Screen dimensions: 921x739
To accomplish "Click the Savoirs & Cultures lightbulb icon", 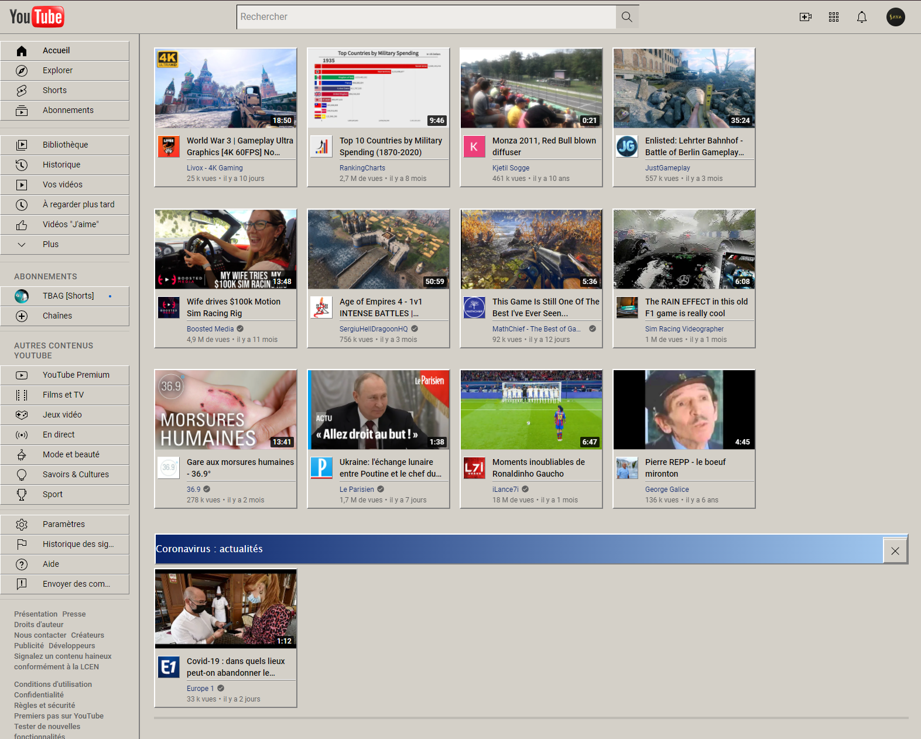I will point(22,475).
